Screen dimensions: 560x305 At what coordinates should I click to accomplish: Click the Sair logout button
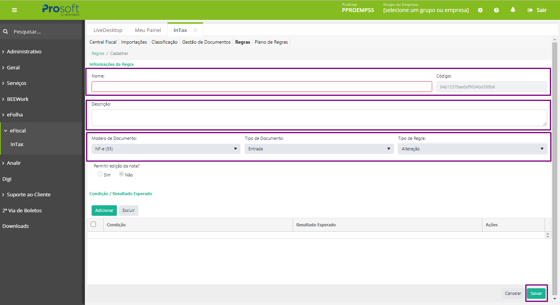click(537, 10)
